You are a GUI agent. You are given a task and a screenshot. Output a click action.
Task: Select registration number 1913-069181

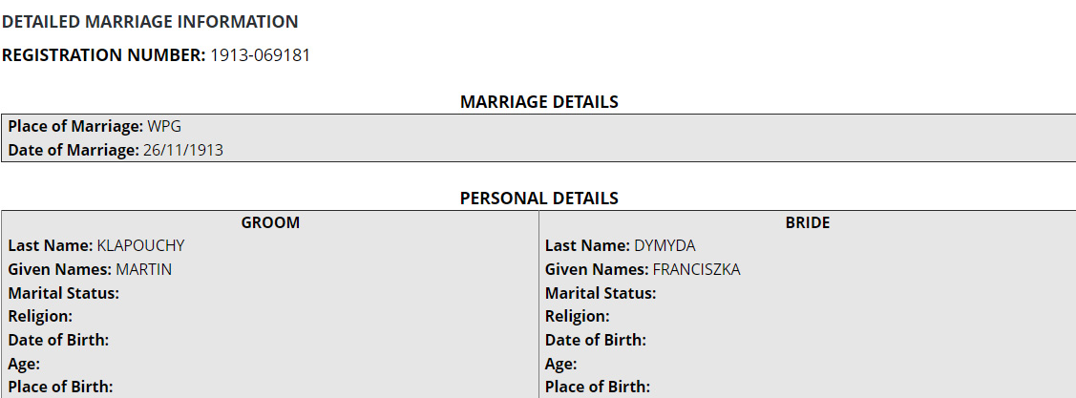coord(260,55)
